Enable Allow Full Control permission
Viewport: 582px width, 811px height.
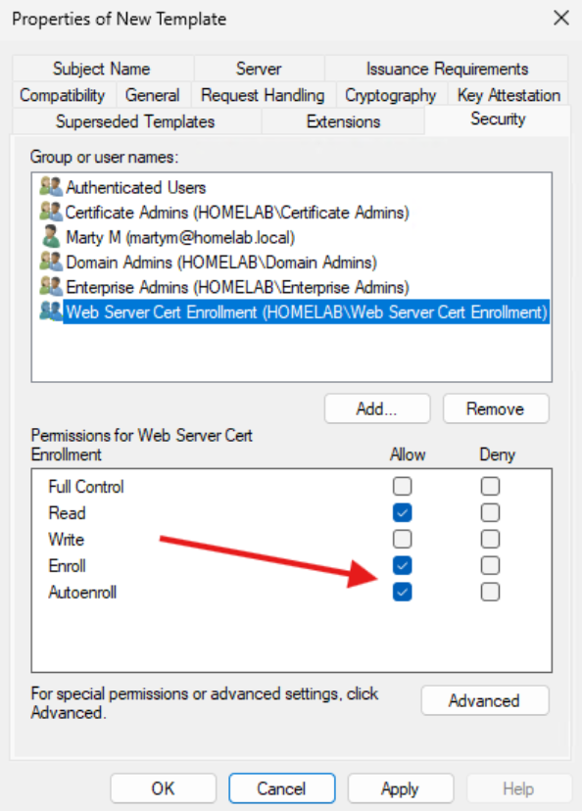point(402,486)
